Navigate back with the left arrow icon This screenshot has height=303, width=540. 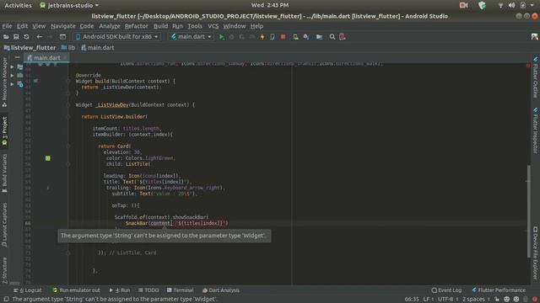click(40, 37)
